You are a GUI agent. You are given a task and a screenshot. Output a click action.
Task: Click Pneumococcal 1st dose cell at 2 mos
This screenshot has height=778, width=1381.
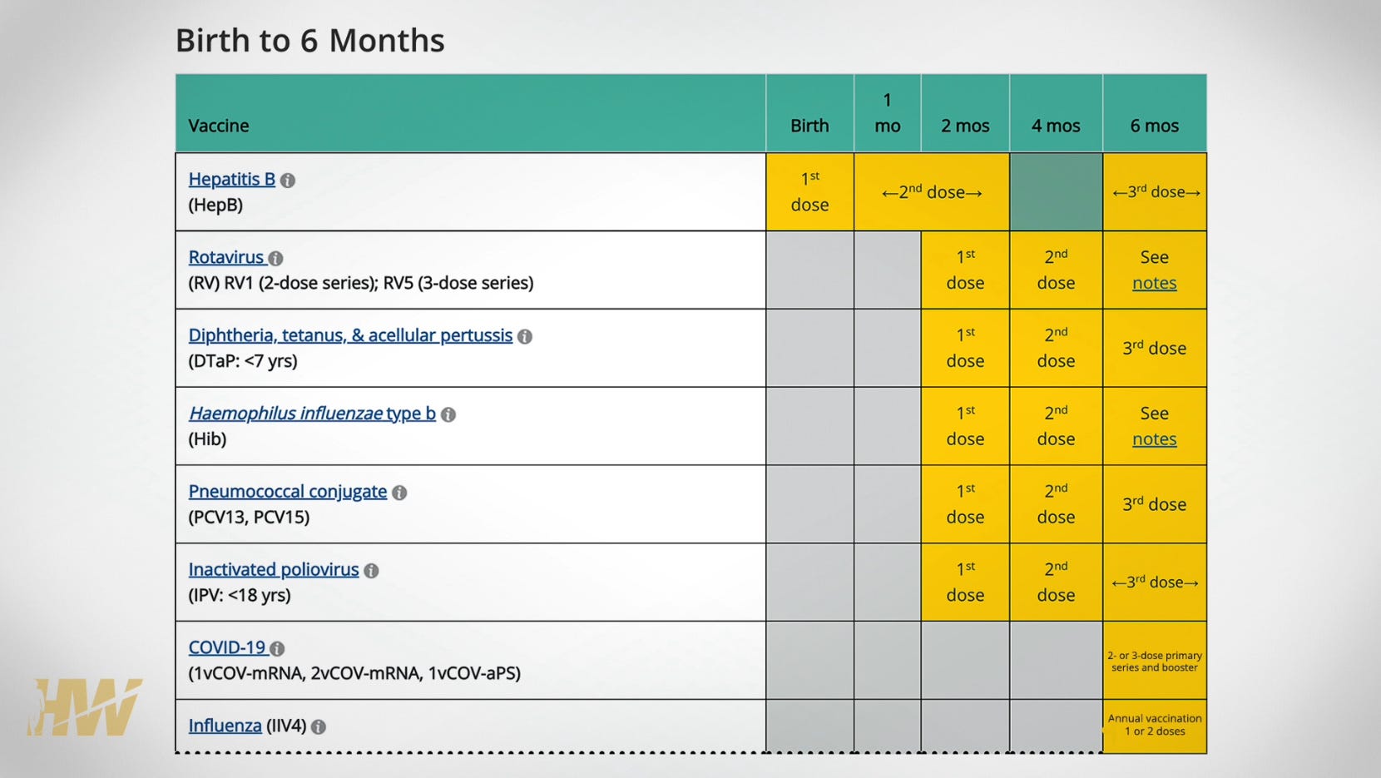tap(965, 504)
